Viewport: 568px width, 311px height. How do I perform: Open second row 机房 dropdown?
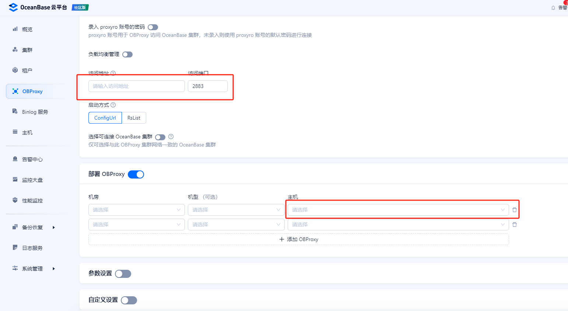(x=137, y=225)
